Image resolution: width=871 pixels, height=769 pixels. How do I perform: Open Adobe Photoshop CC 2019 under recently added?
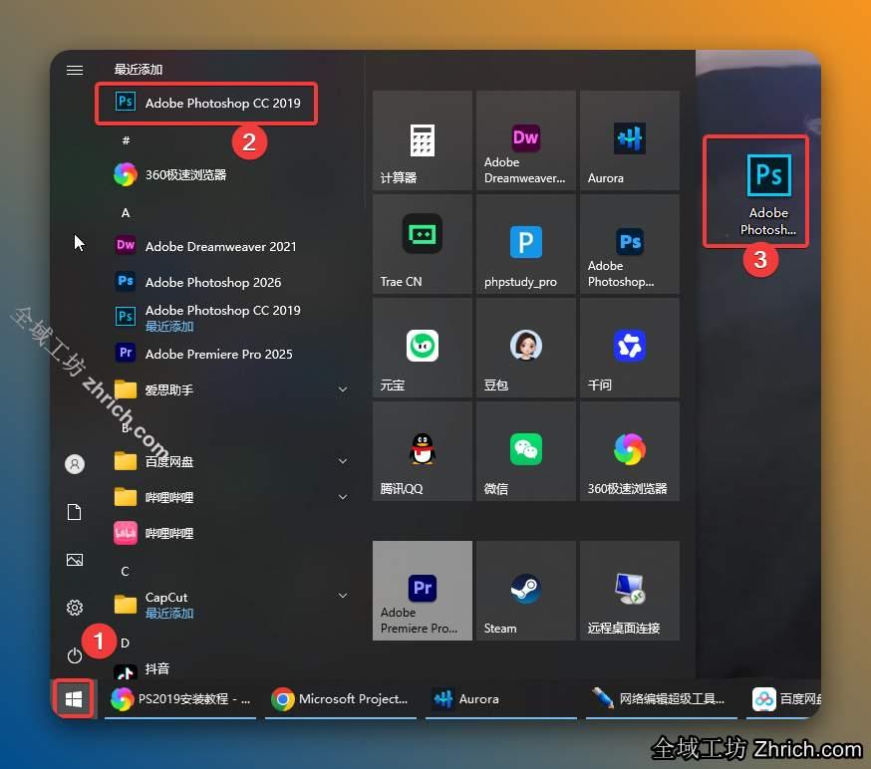(x=206, y=104)
